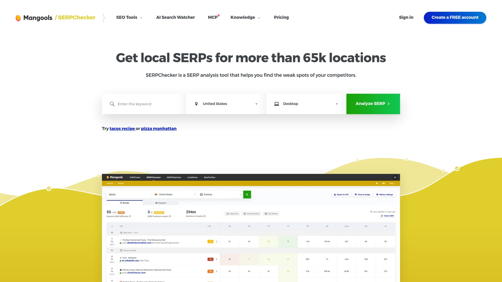
Task: Open AI Search Watcher page
Action: click(x=175, y=18)
